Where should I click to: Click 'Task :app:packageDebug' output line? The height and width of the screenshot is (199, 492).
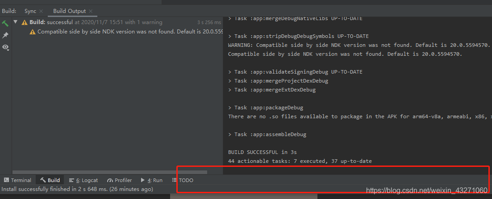[266, 108]
